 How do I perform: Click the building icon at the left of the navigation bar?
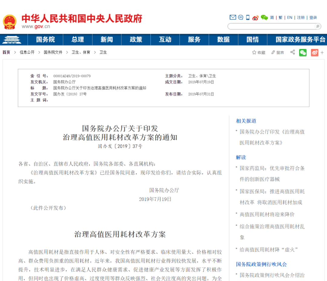(x=12, y=39)
